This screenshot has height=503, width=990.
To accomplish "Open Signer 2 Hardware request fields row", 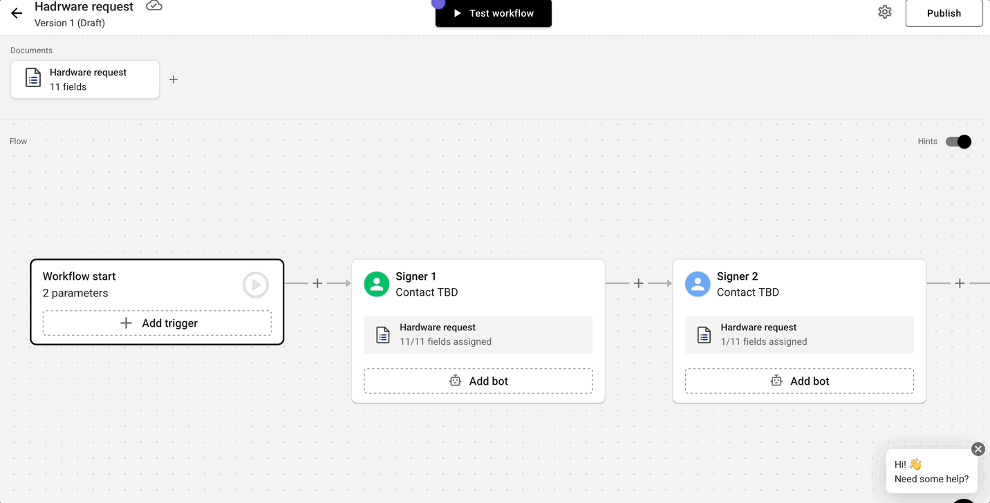I will [x=799, y=334].
